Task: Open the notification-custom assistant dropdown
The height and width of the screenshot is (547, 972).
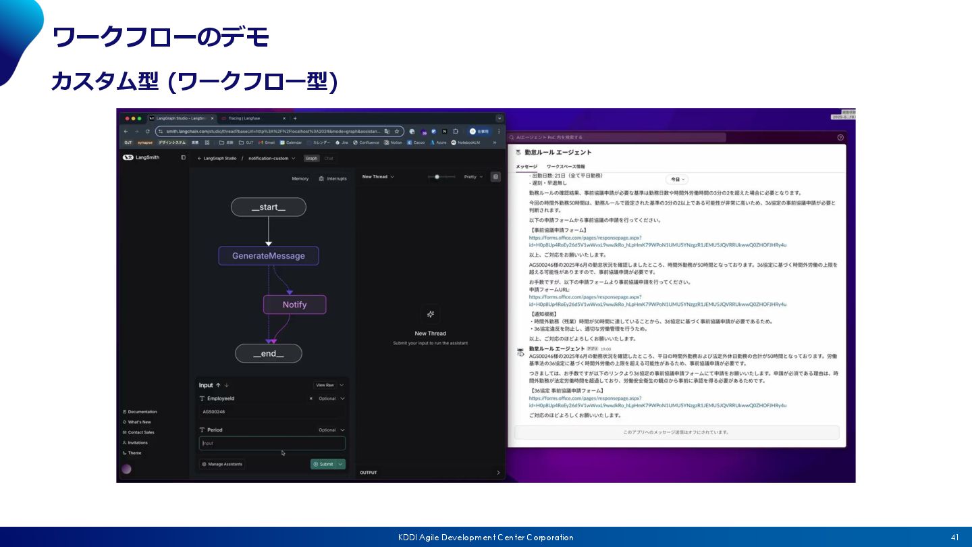Action: click(273, 158)
